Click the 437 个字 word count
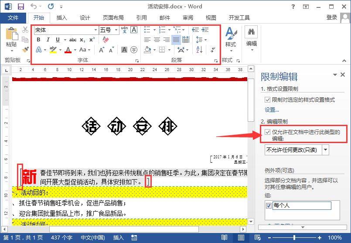 click(x=61, y=238)
